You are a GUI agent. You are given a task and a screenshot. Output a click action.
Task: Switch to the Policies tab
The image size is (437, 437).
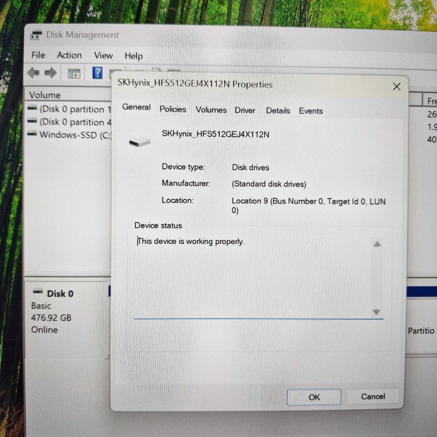tap(173, 109)
